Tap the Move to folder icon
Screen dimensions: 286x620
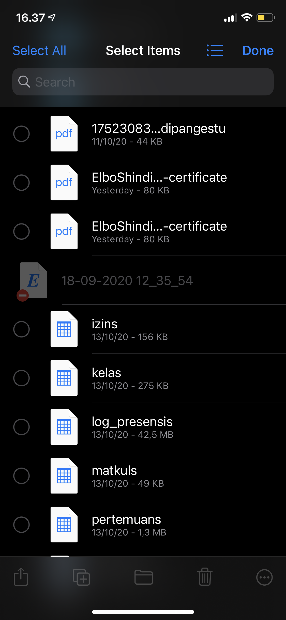click(143, 577)
